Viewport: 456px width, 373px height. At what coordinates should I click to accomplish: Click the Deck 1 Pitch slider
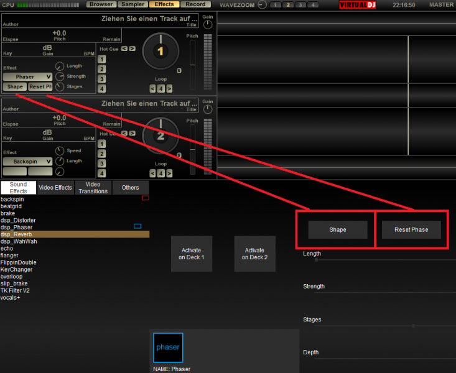coord(192,65)
